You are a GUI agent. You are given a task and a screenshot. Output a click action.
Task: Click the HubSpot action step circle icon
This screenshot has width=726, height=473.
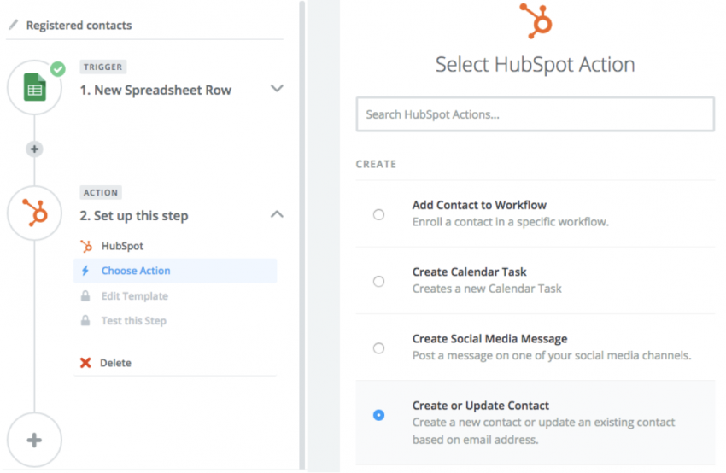35,213
